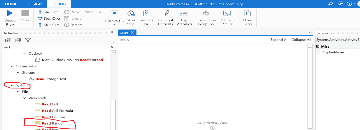
Task: Click Collapse All in designer
Action: (x=301, y=40)
